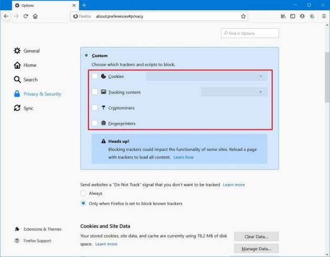Go back with the back arrow button
Viewport: 330px width, 257px height.
pos(6,16)
